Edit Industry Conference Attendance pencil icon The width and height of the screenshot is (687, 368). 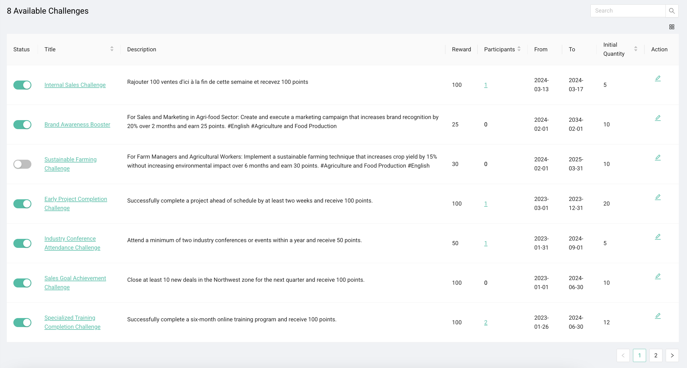click(658, 237)
